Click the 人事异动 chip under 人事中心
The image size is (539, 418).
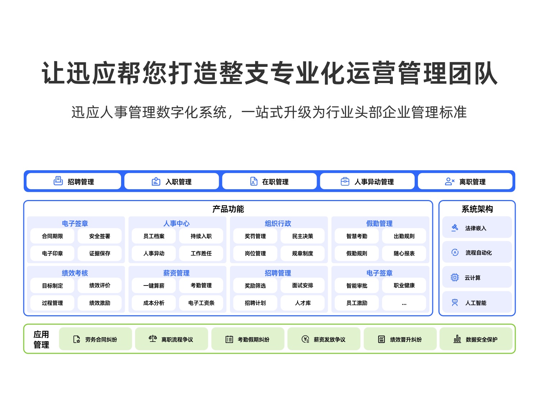pos(154,254)
